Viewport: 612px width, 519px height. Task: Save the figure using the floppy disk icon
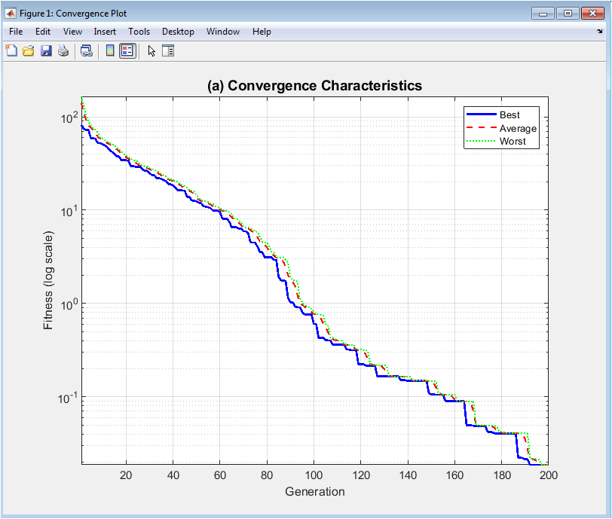point(46,50)
